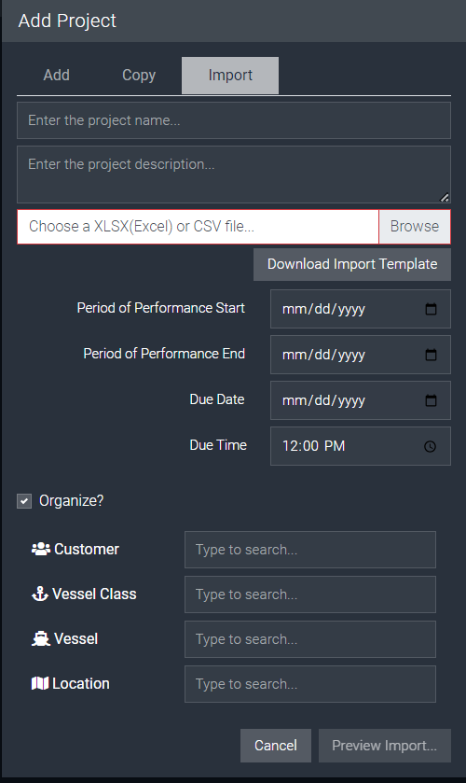Open calendar picker for Period of Performance End

[431, 355]
